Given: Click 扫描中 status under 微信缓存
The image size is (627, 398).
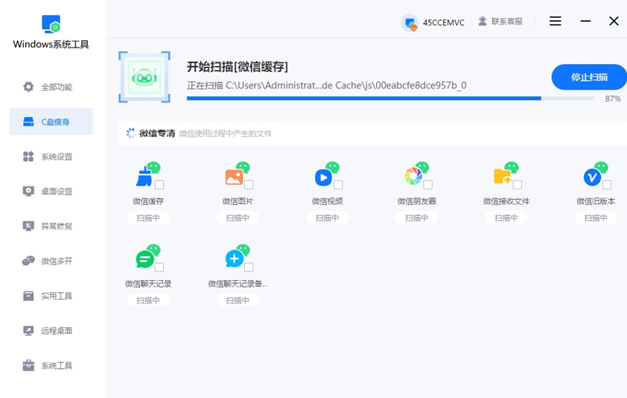Looking at the screenshot, I should 148,218.
